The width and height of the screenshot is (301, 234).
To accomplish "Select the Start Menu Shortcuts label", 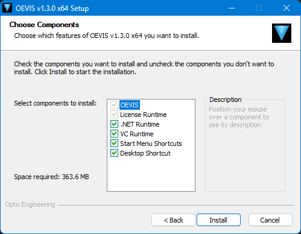I will pos(151,144).
